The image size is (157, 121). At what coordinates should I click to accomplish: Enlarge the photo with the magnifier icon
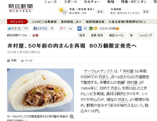click(72, 117)
